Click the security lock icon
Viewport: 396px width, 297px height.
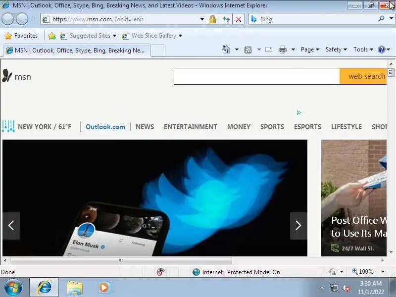[212, 19]
